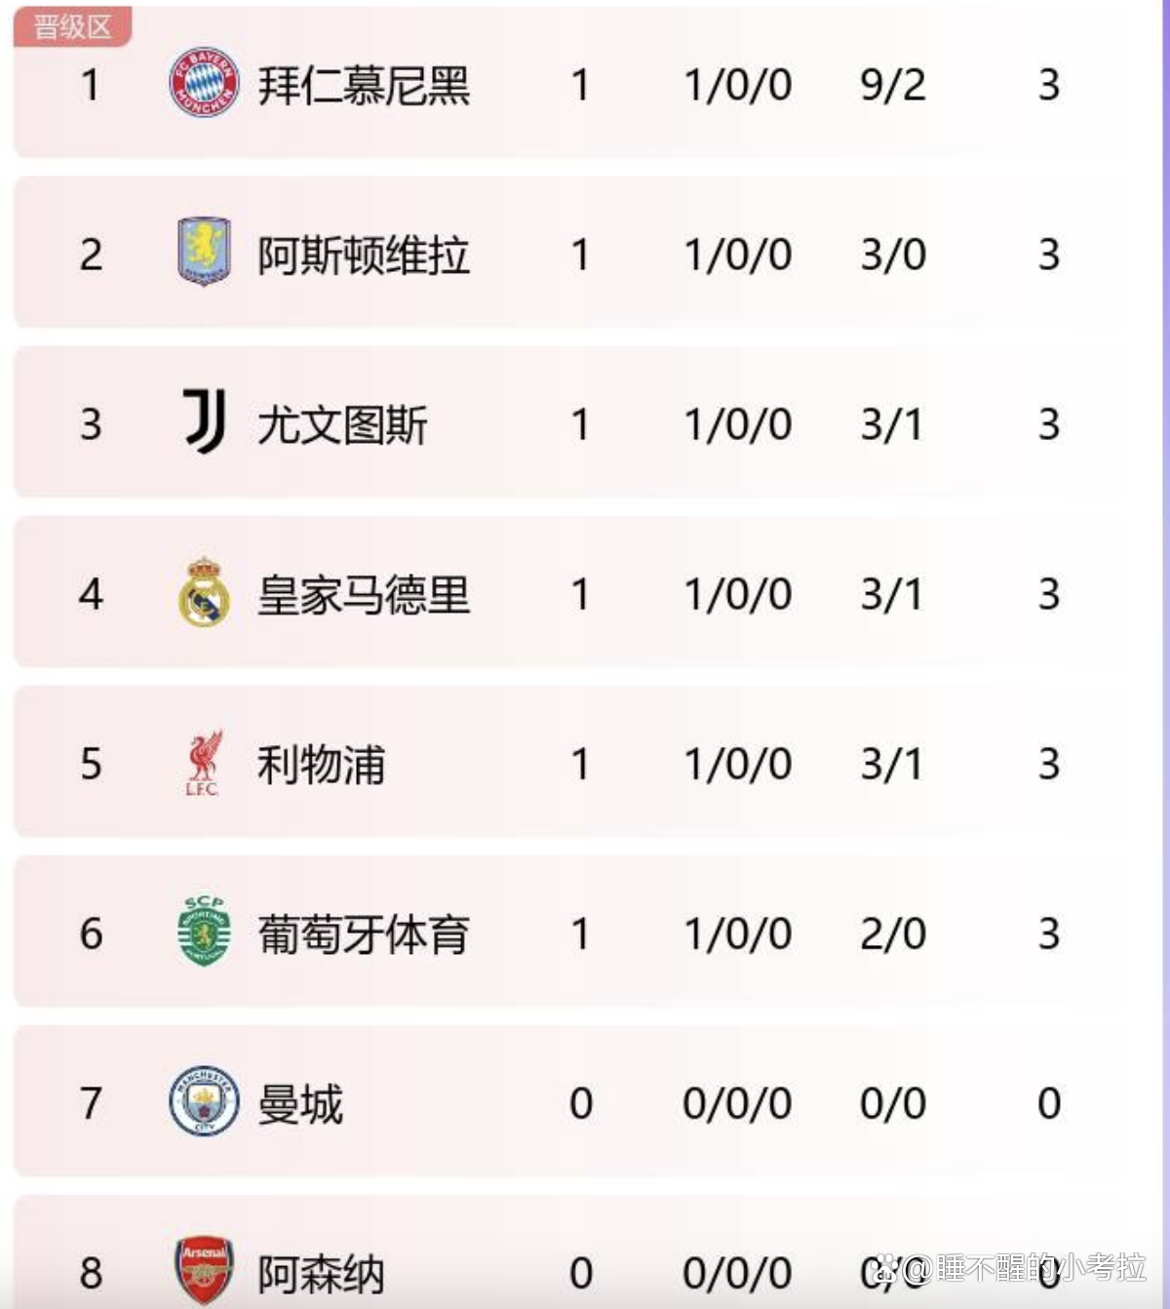The image size is (1170, 1309).
Task: Tap the Aston Villa club badge
Action: point(204,252)
